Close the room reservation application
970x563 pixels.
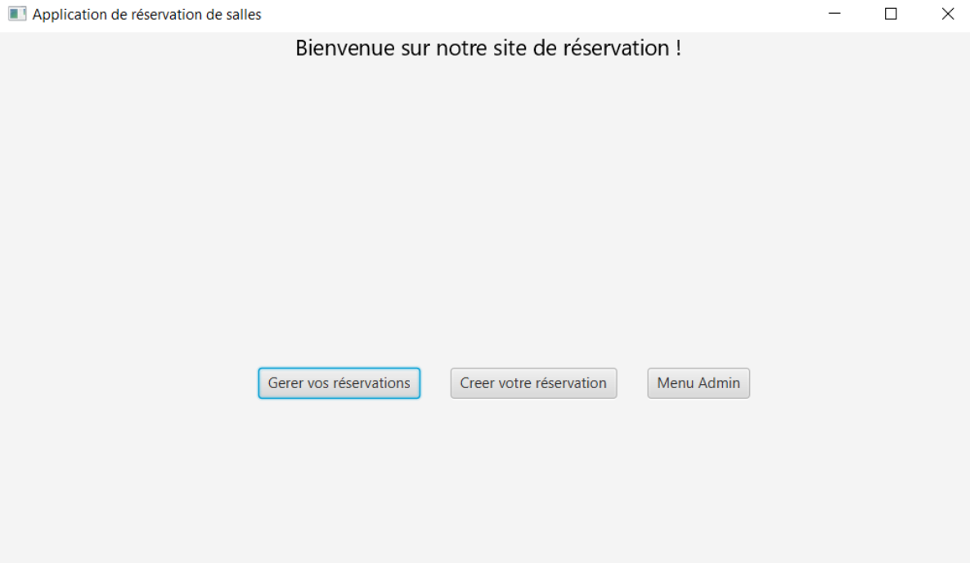pos(947,14)
